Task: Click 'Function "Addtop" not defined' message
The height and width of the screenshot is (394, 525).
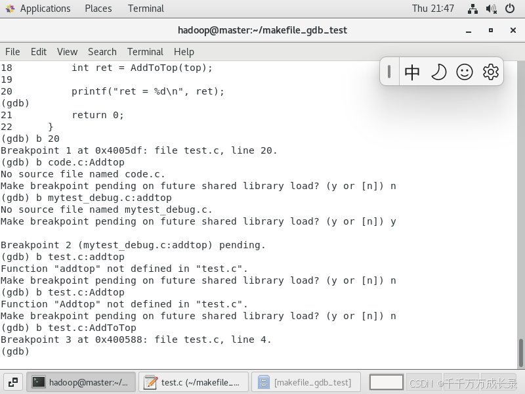Action: click(124, 304)
